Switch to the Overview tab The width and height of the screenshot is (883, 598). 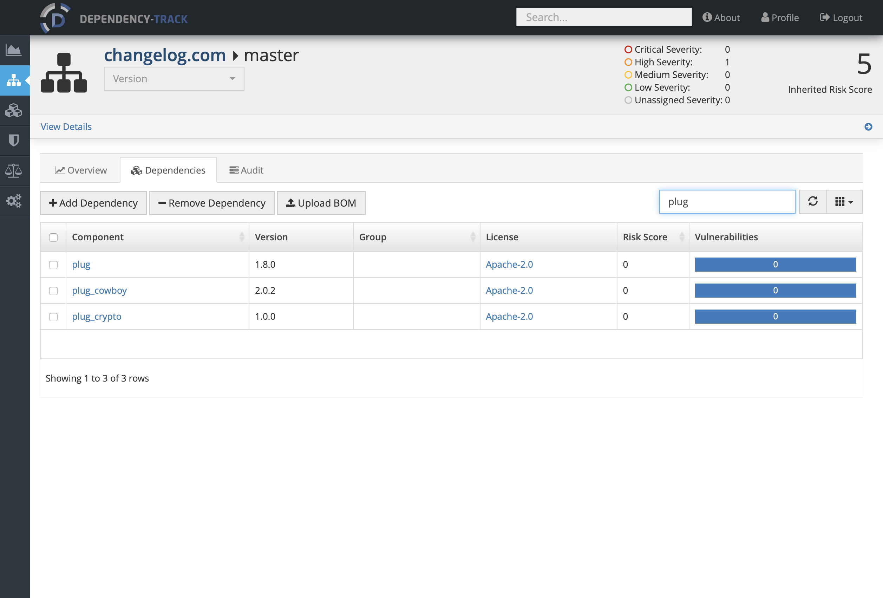click(x=81, y=169)
